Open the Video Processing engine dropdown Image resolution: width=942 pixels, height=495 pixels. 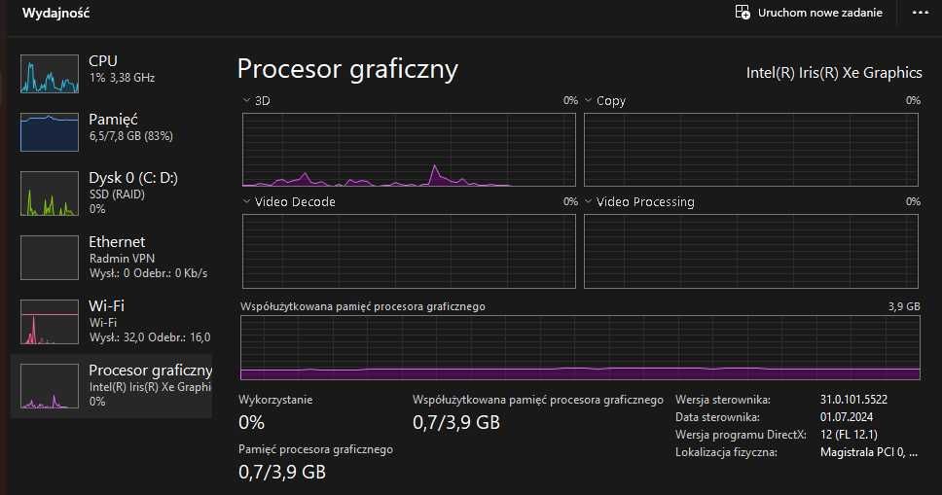[x=589, y=202]
